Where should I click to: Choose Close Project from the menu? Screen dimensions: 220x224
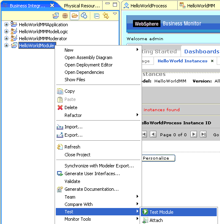[x=98, y=155]
